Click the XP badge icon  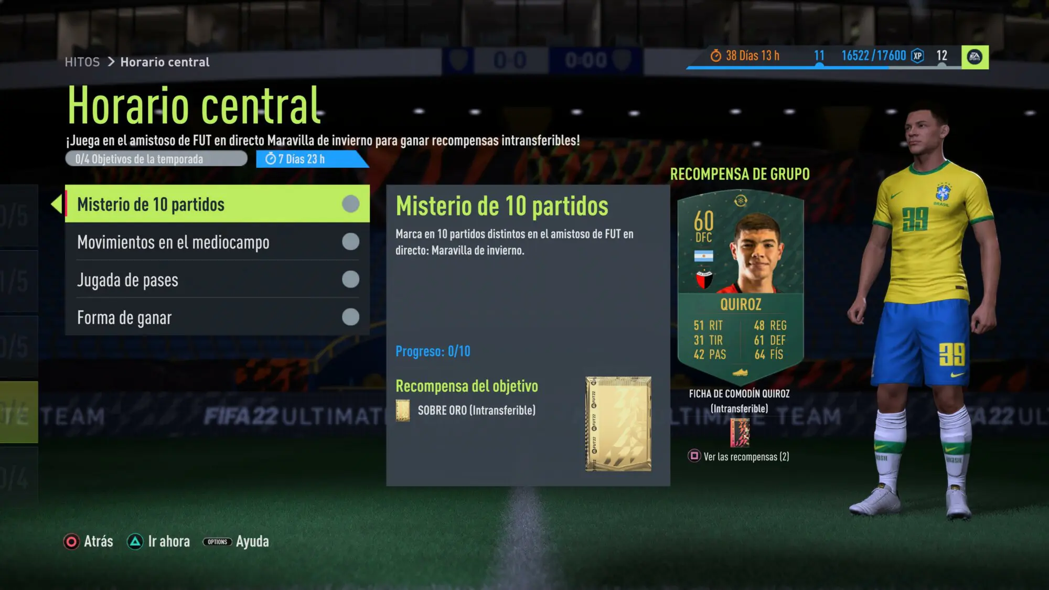click(917, 56)
